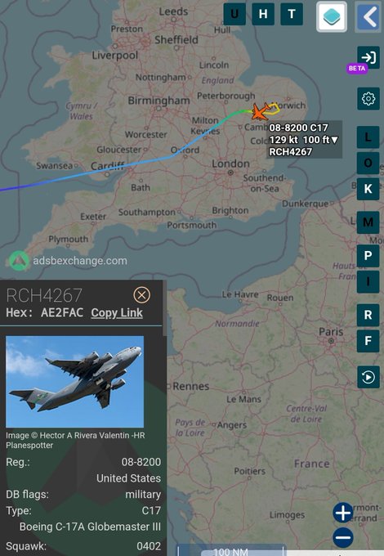Click the M sidebar button
Image resolution: width=384 pixels, height=556 pixels.
(x=368, y=222)
